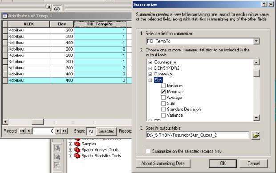Screen dimensions: 276x173
Task: Click statistics list scroll down arrow
Action: 256,118
